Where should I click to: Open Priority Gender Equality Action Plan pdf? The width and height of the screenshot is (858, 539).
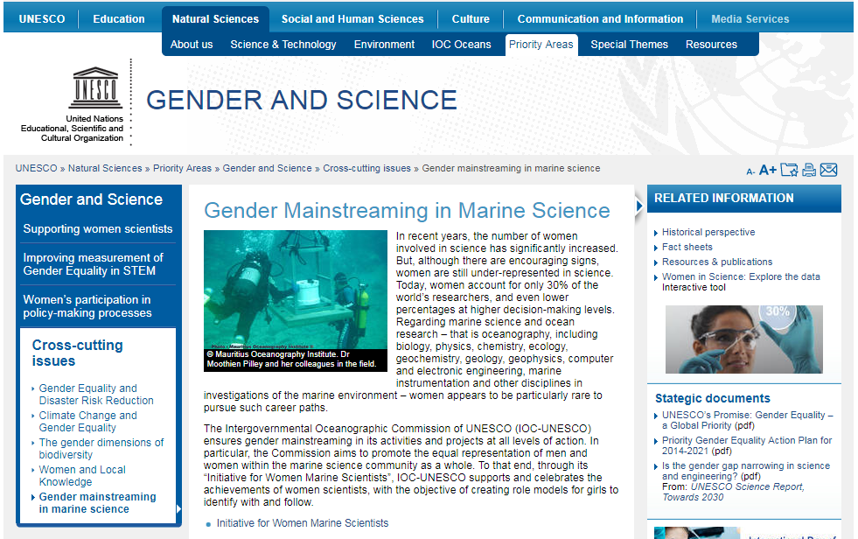pos(747,445)
